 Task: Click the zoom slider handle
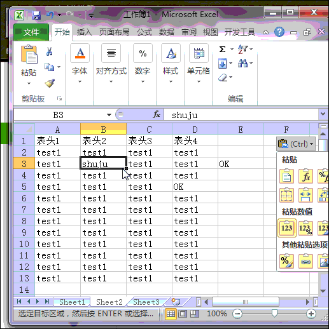coord(274,314)
